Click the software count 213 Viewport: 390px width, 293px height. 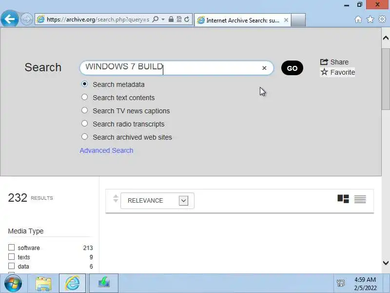point(88,248)
